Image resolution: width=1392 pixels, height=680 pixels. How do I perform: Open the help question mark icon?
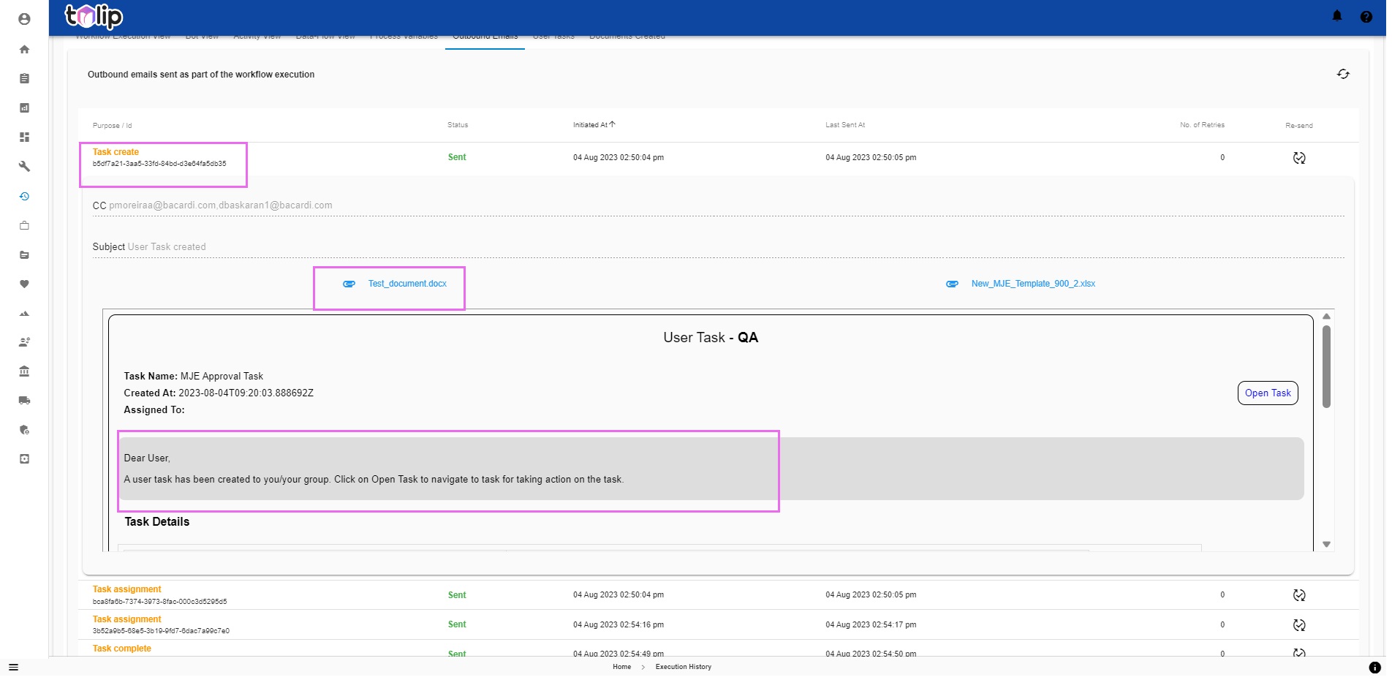[1366, 16]
